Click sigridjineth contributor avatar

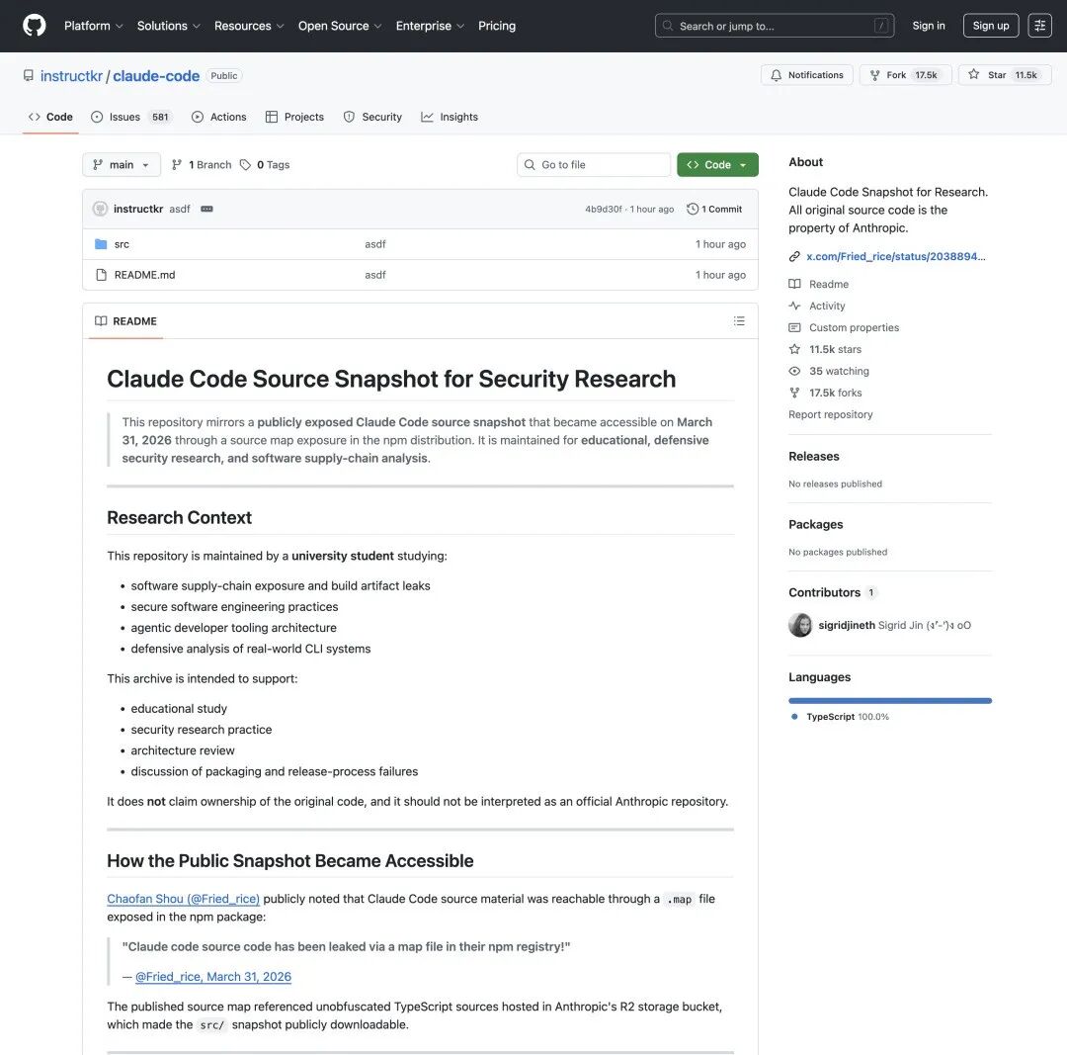pos(800,625)
